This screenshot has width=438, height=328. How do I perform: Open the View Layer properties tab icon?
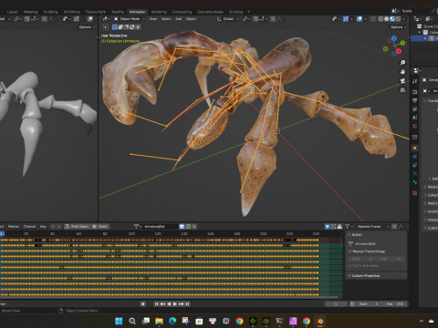click(415, 108)
